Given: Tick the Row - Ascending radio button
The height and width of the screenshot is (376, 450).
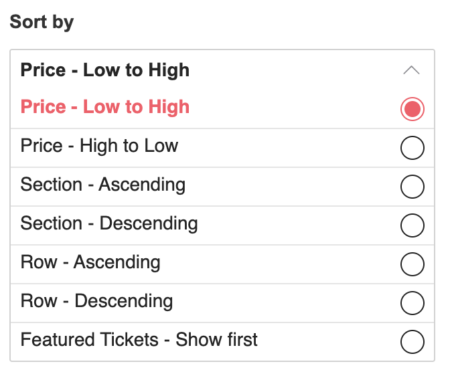Looking at the screenshot, I should (x=412, y=264).
